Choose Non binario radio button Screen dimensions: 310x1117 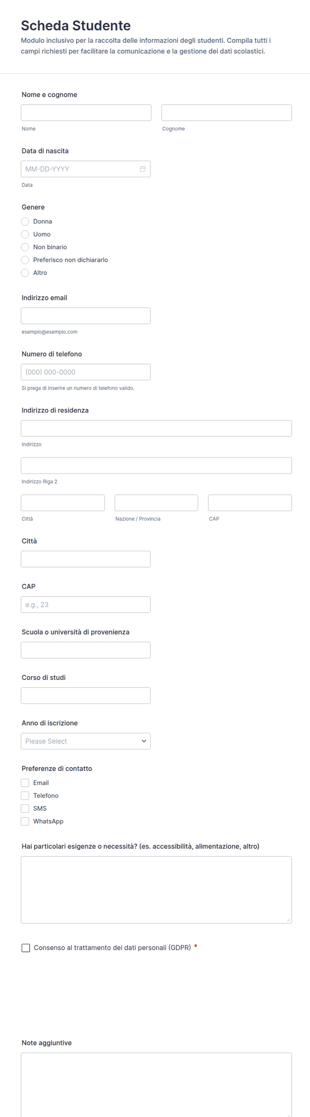coord(25,247)
